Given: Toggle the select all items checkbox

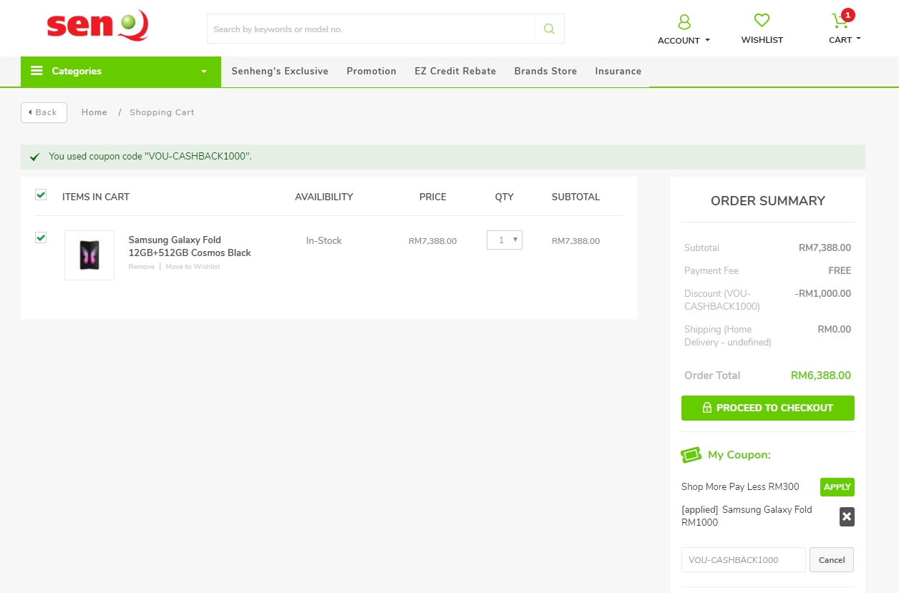Looking at the screenshot, I should [41, 195].
